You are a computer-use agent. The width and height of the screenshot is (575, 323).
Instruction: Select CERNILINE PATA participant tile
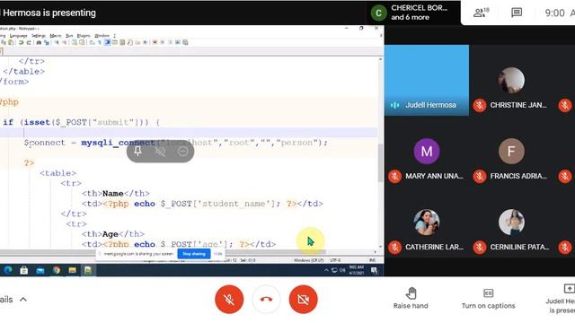[x=511, y=223]
